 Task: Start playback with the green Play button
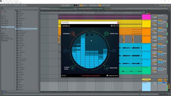[72, 5]
